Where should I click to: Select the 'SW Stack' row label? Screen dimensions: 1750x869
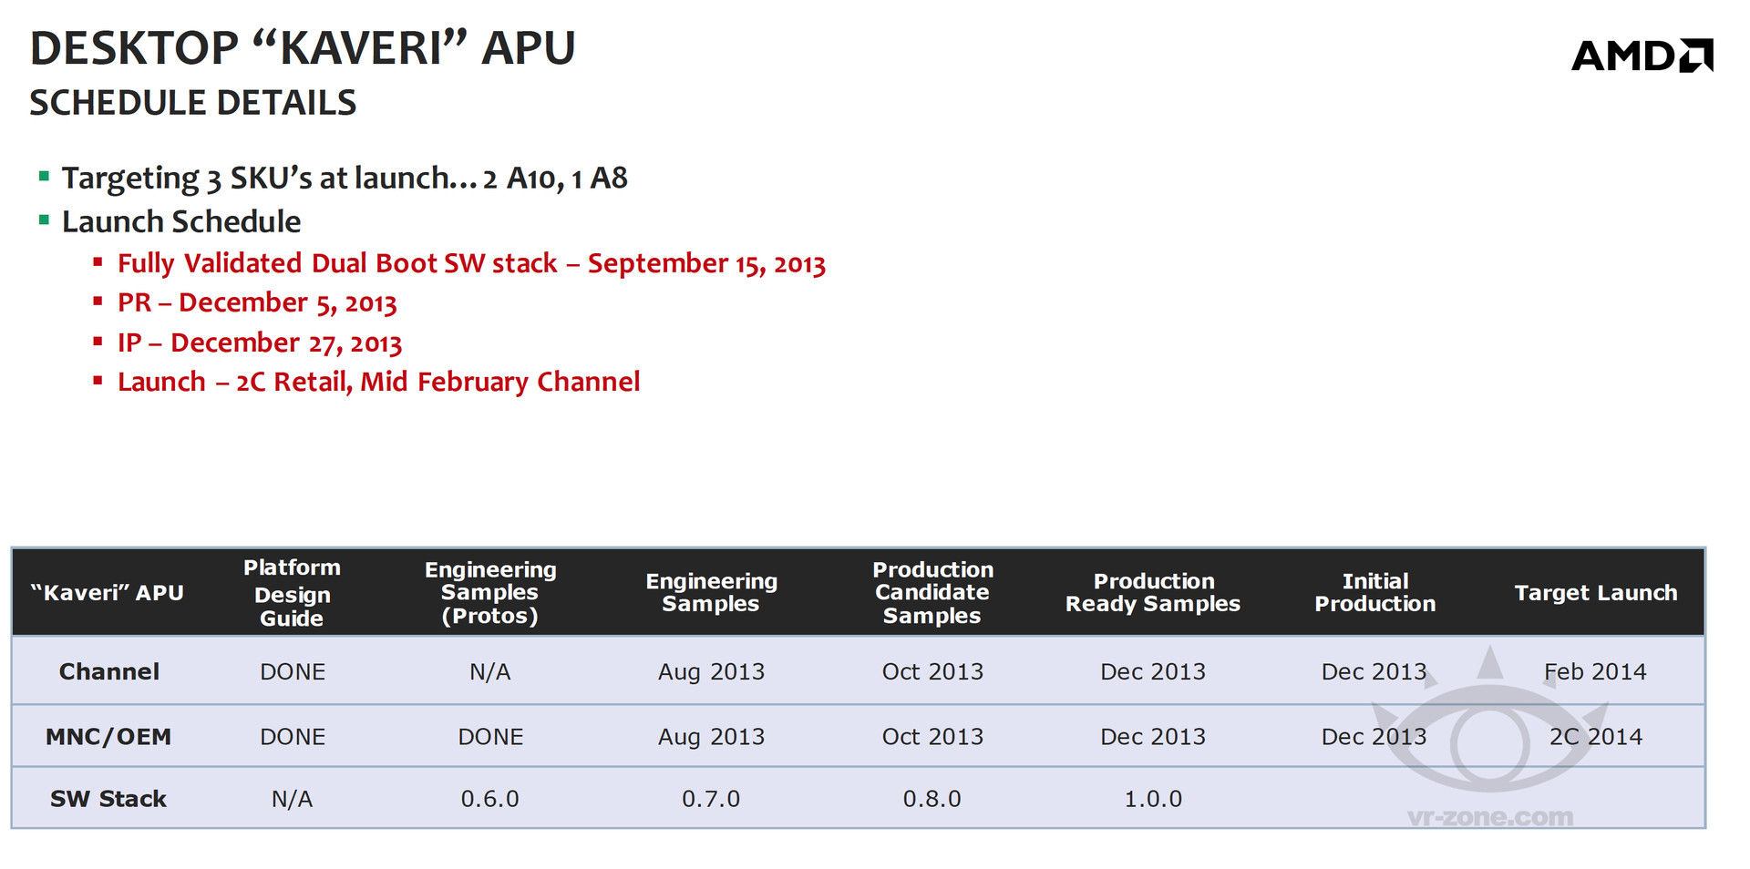coord(108,799)
